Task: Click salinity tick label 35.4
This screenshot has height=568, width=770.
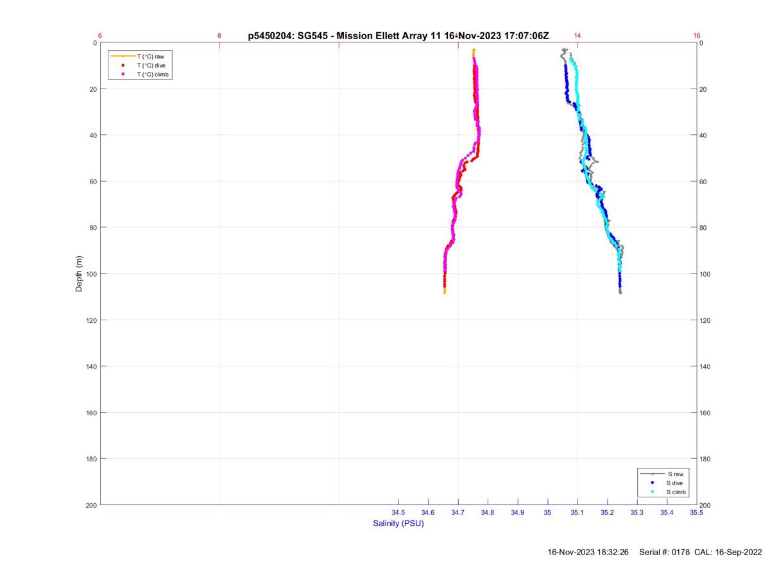Action: pyautogui.click(x=667, y=513)
